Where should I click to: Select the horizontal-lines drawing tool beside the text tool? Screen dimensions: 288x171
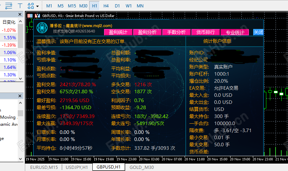pos(9,6)
